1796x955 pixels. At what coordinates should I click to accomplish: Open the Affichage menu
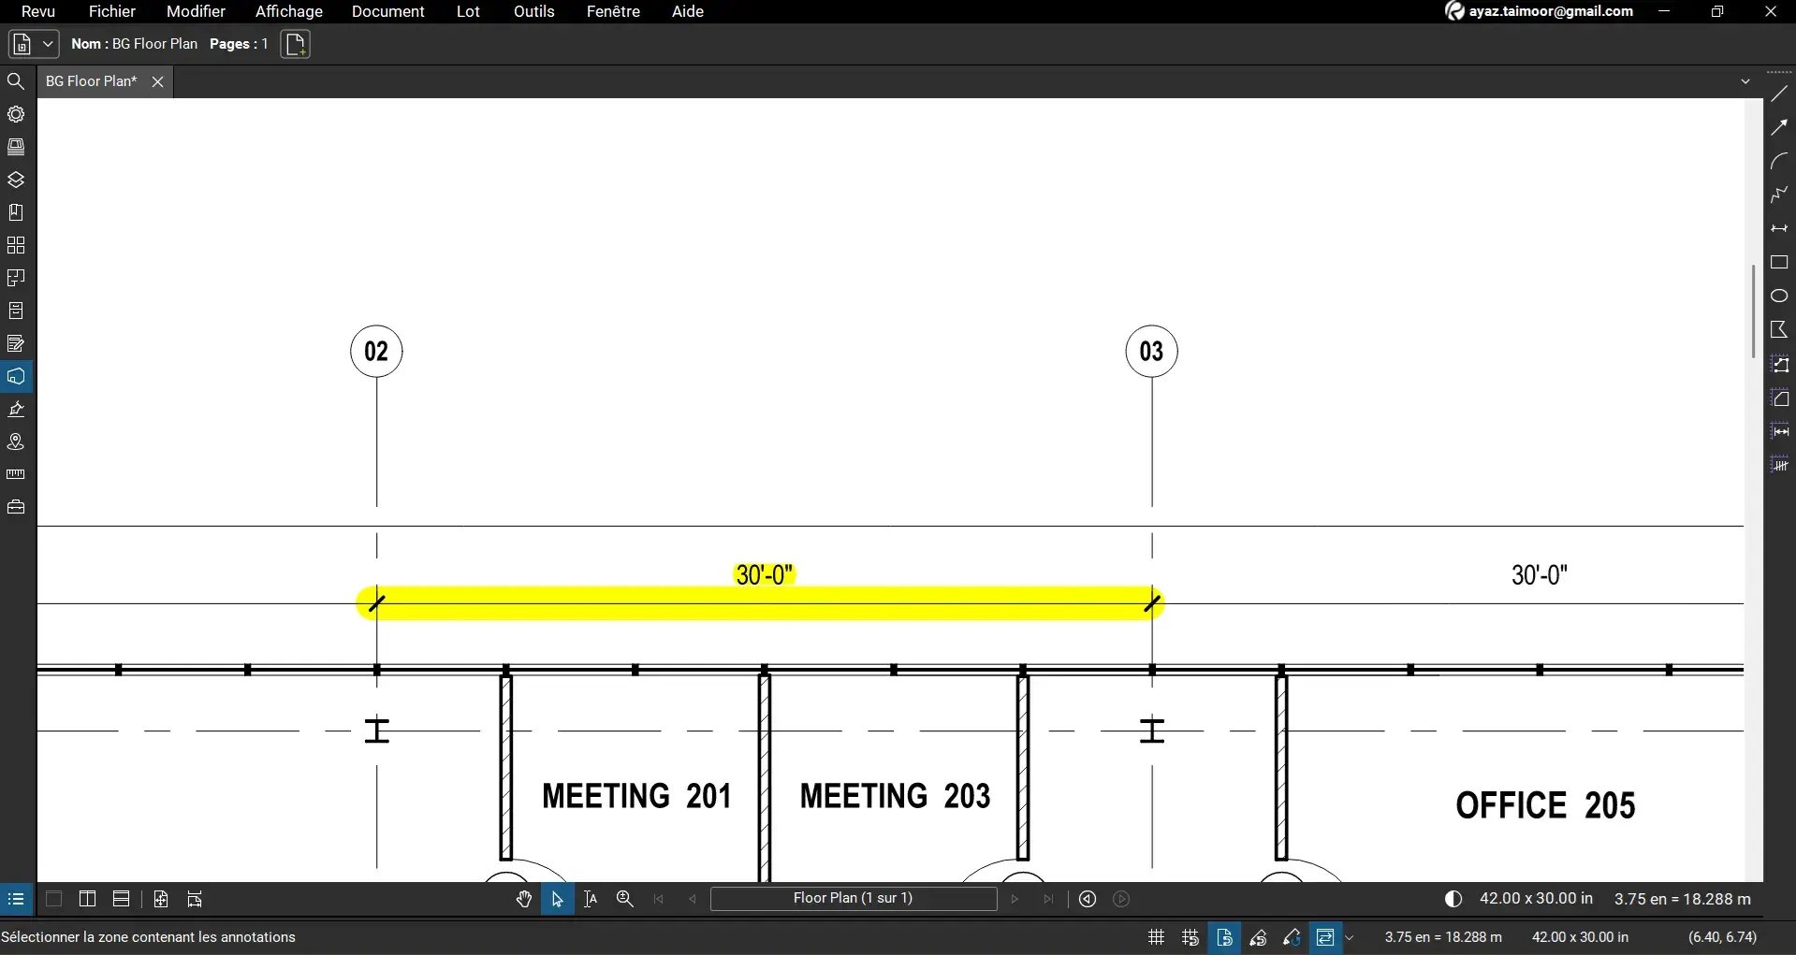(x=288, y=12)
